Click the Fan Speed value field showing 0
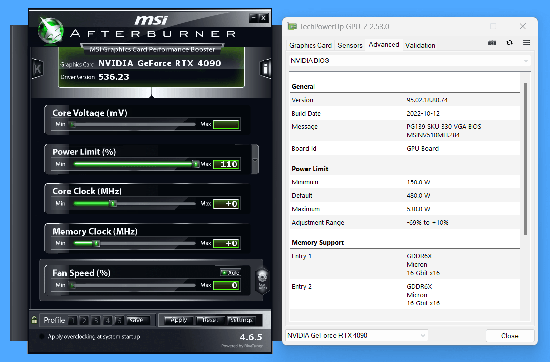This screenshot has height=362, width=550. [226, 285]
